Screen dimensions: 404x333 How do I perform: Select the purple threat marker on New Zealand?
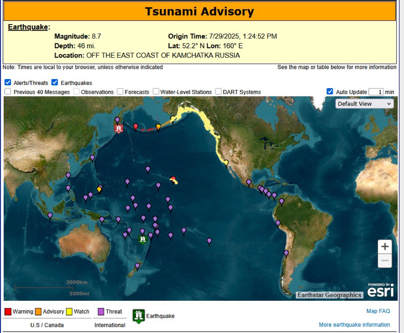click(x=137, y=266)
